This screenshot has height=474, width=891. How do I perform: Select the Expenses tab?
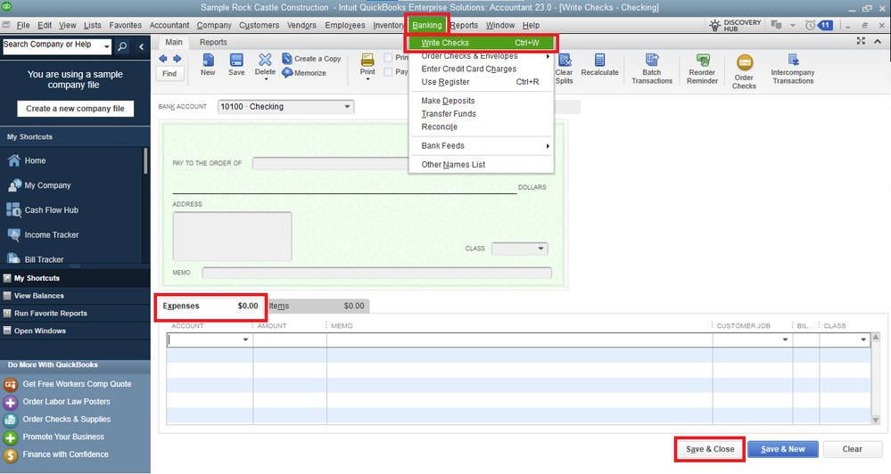pyautogui.click(x=210, y=306)
